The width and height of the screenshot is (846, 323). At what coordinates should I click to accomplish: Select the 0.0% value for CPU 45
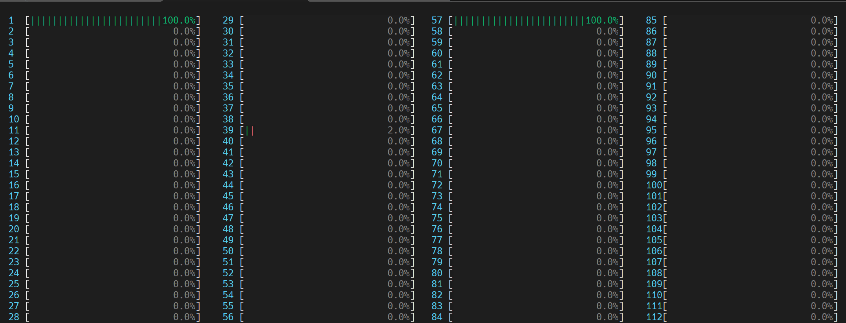pos(398,196)
